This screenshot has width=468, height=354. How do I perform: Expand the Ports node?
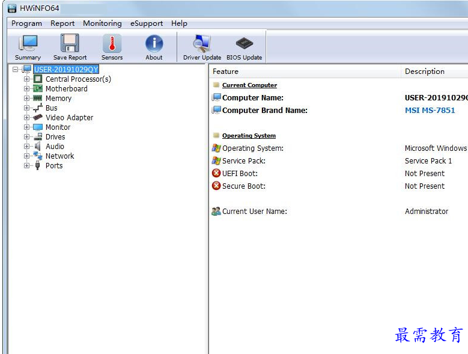click(26, 166)
